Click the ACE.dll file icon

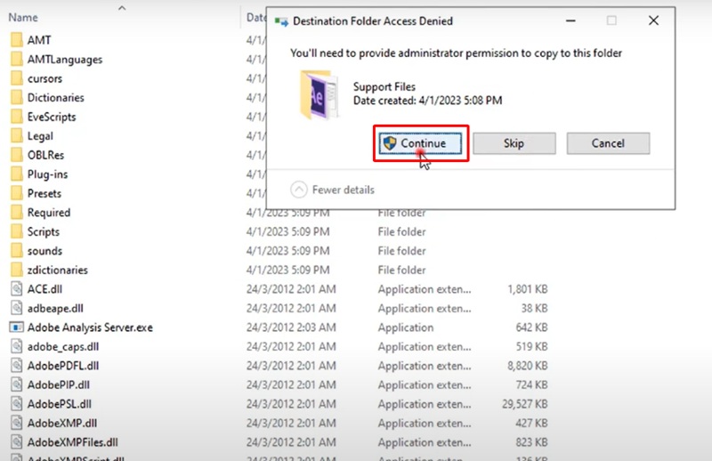17,289
